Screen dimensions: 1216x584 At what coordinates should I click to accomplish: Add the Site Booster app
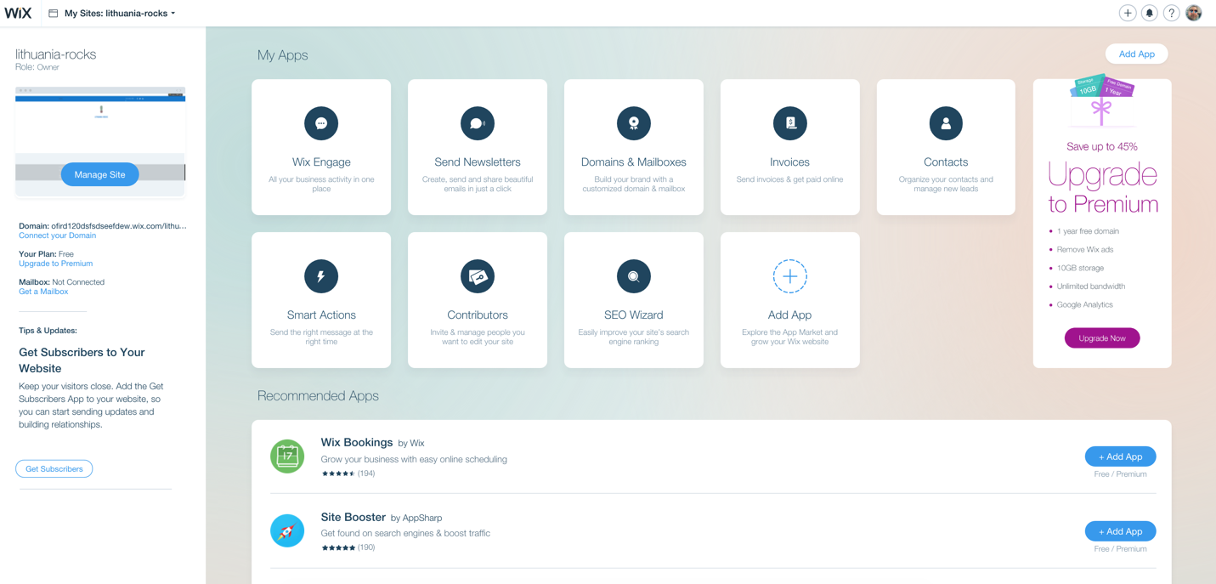1120,531
